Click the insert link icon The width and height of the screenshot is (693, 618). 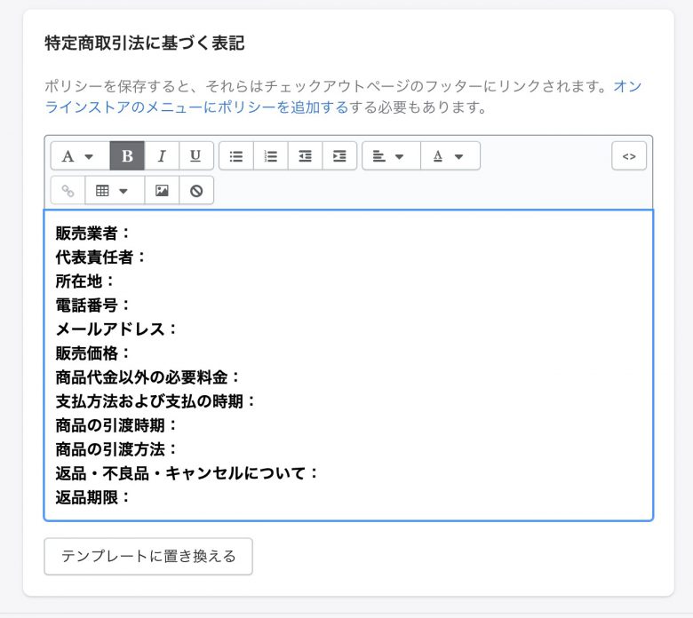[68, 191]
